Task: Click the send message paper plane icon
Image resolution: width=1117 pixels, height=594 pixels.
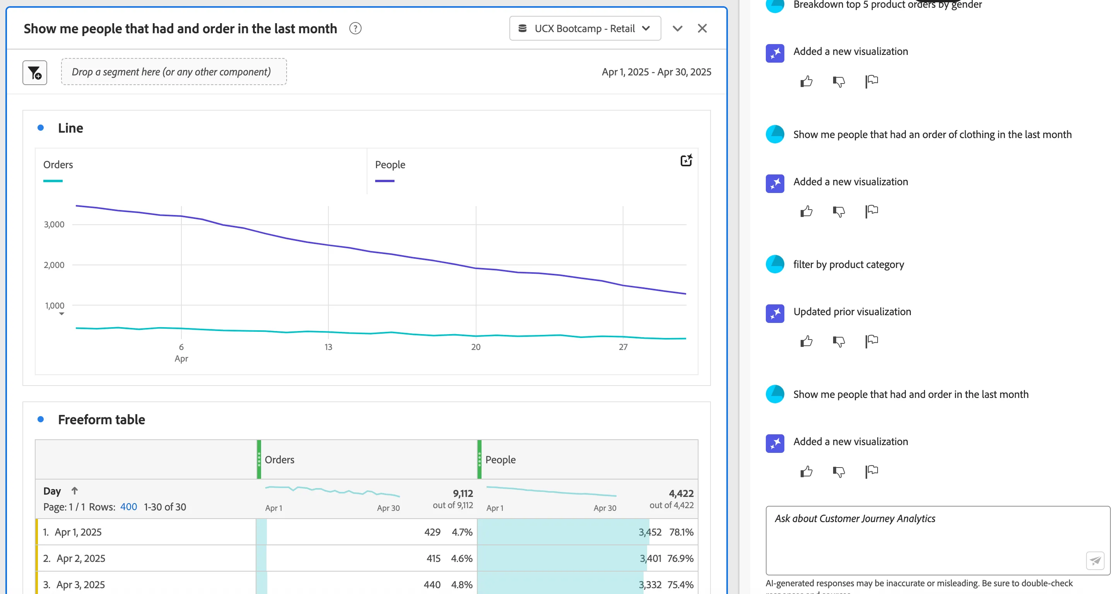Action: click(x=1095, y=561)
